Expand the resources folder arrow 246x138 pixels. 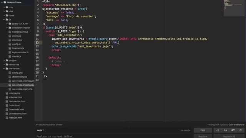tap(4, 64)
